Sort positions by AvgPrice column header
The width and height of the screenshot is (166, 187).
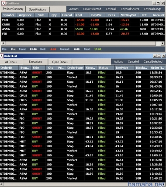coord(25,15)
